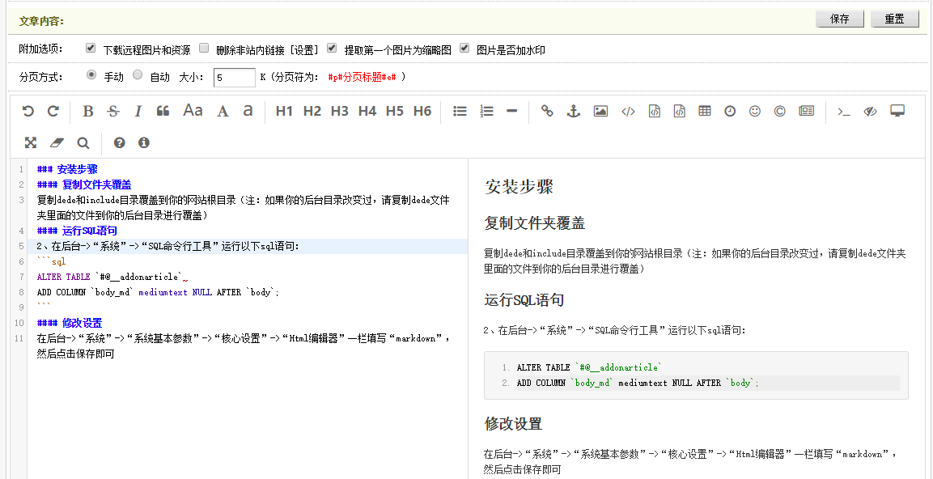
Task: Open editor help question-mark icon
Action: 119,142
